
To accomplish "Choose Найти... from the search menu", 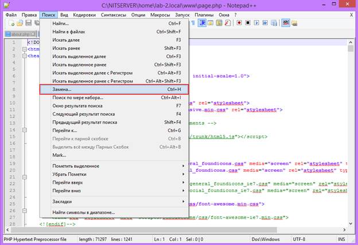I will 114,23.
